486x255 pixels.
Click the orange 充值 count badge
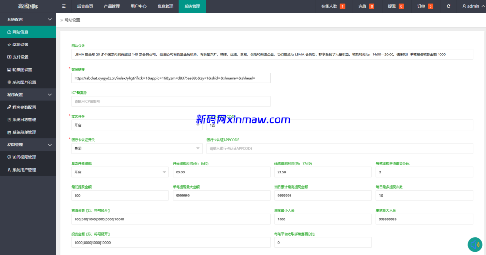click(372, 6)
